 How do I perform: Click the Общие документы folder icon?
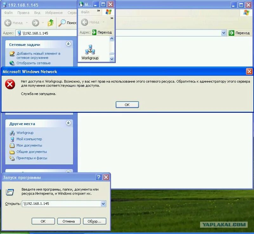pos(12,152)
